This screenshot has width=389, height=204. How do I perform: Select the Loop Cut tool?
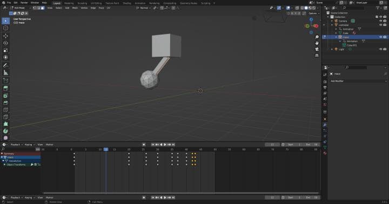[x=5, y=110]
